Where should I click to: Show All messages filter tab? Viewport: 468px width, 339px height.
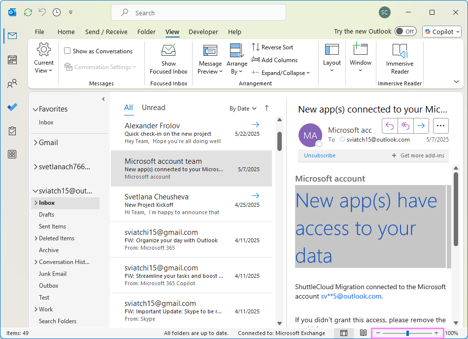[x=129, y=108]
